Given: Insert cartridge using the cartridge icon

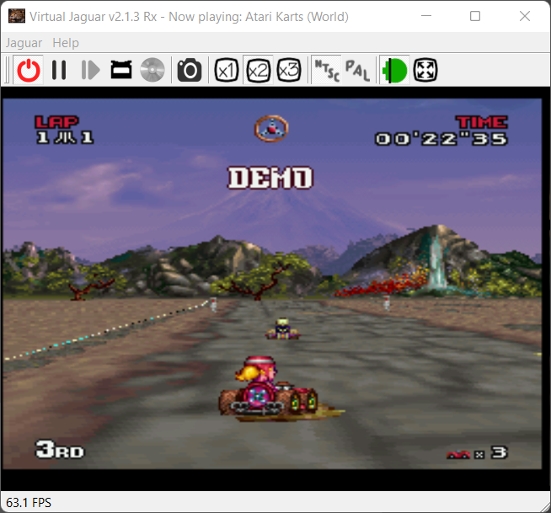Looking at the screenshot, I should pos(121,70).
